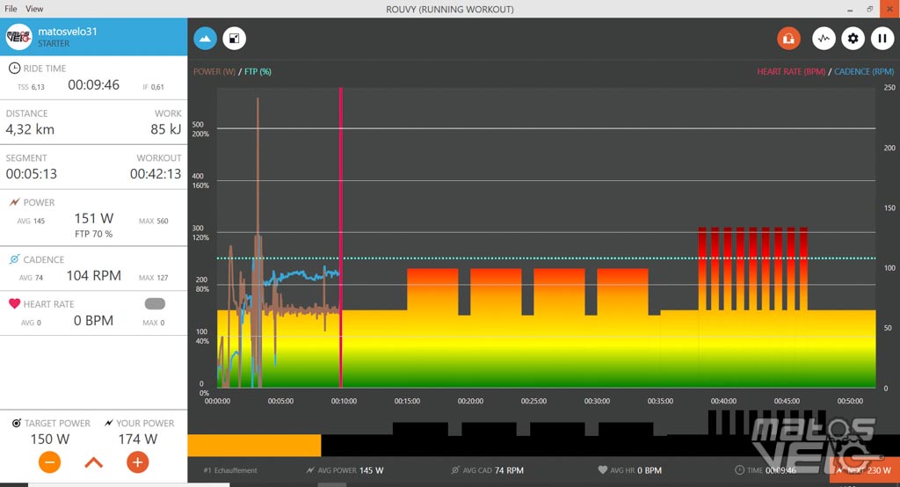Click the AVG HR 0 BPM status

[629, 470]
